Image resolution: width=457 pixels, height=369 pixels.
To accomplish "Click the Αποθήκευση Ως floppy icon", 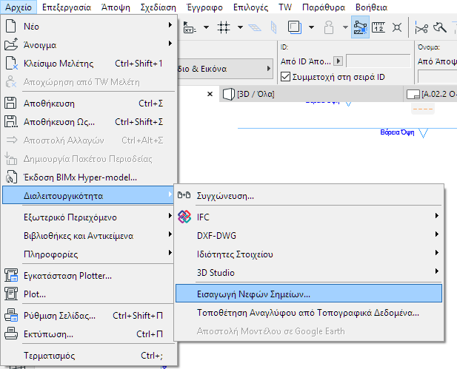I will pyautogui.click(x=11, y=121).
